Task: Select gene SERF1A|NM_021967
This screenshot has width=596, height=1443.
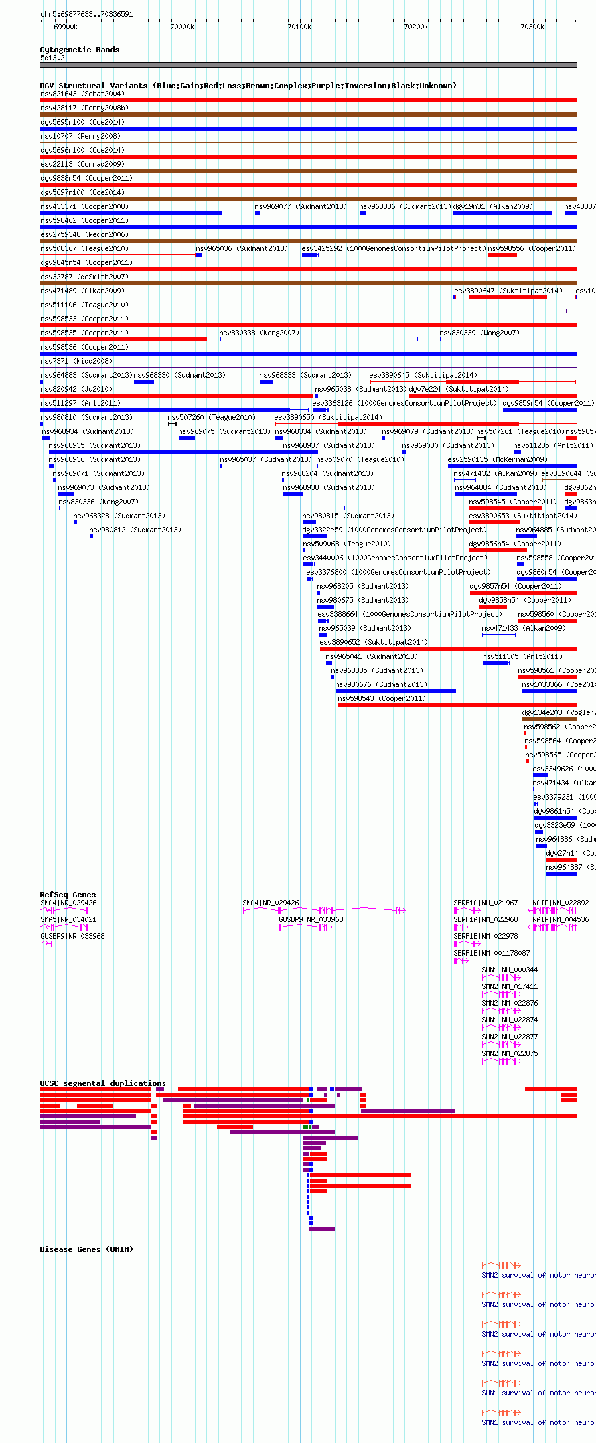Action: click(x=486, y=903)
